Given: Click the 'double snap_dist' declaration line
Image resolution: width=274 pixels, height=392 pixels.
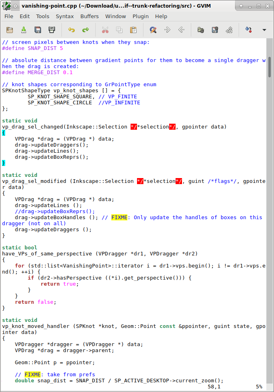Looking at the screenshot, I should tap(119, 380).
